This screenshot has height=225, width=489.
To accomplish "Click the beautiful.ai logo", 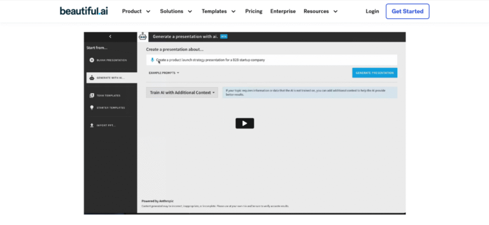I will (x=84, y=11).
